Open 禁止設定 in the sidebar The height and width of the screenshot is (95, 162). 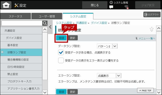(21, 74)
